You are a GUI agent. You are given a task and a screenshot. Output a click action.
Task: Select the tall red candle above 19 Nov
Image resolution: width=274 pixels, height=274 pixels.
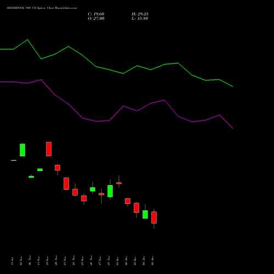coord(49,149)
